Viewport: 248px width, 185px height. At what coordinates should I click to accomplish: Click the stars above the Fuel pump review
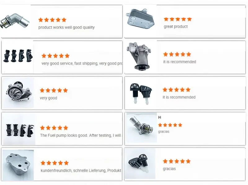tap(54, 128)
